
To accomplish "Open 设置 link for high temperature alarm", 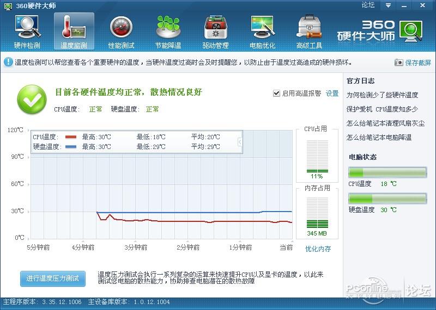I will coord(332,94).
